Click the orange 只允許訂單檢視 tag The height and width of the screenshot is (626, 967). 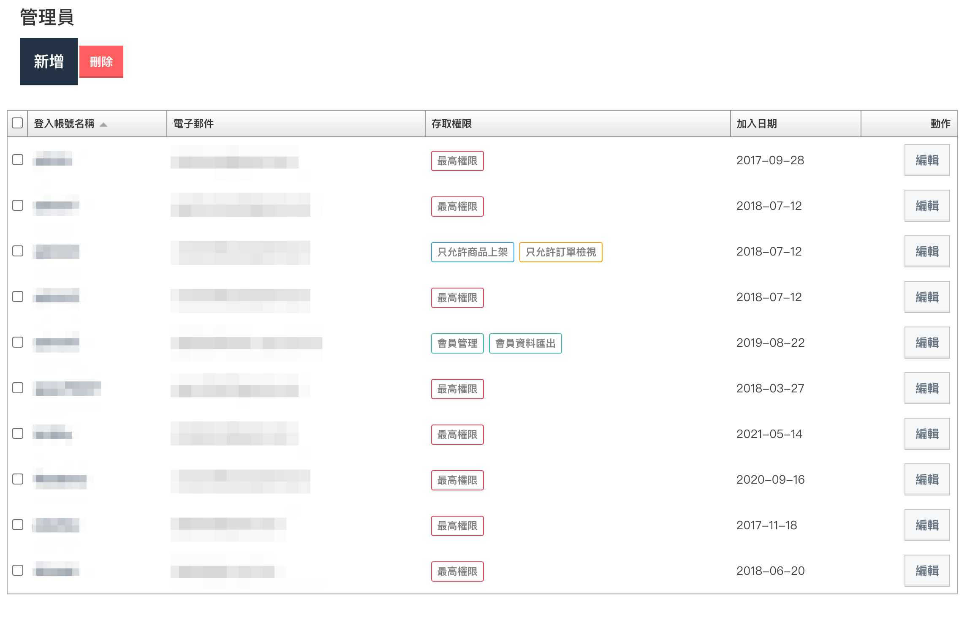coord(560,252)
